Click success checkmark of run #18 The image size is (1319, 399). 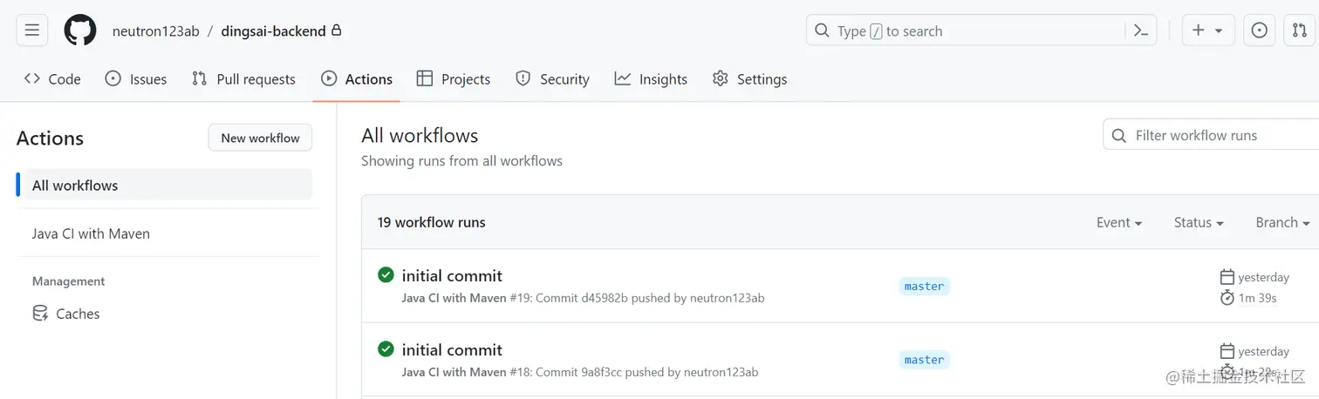(386, 349)
